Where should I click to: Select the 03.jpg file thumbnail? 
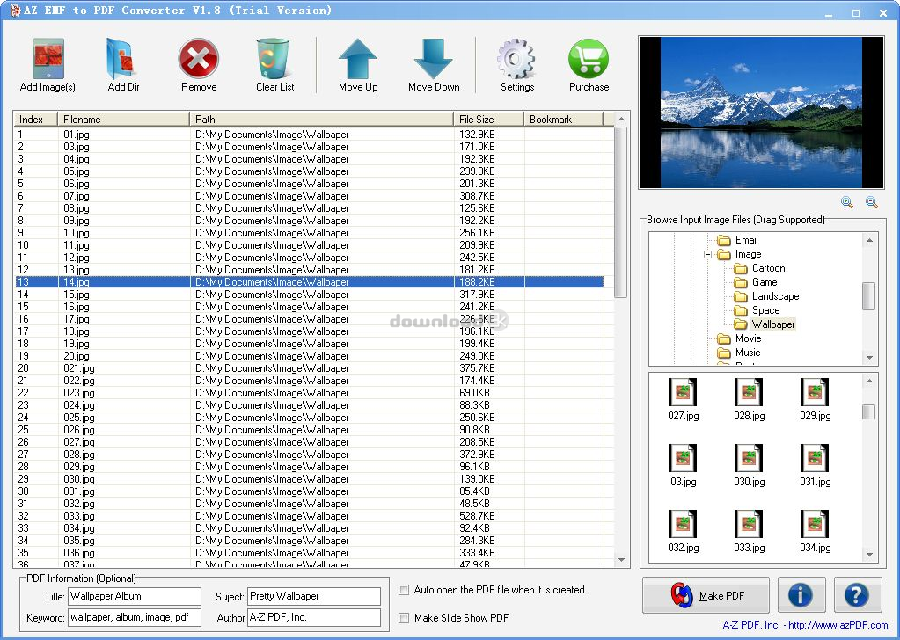pyautogui.click(x=683, y=466)
